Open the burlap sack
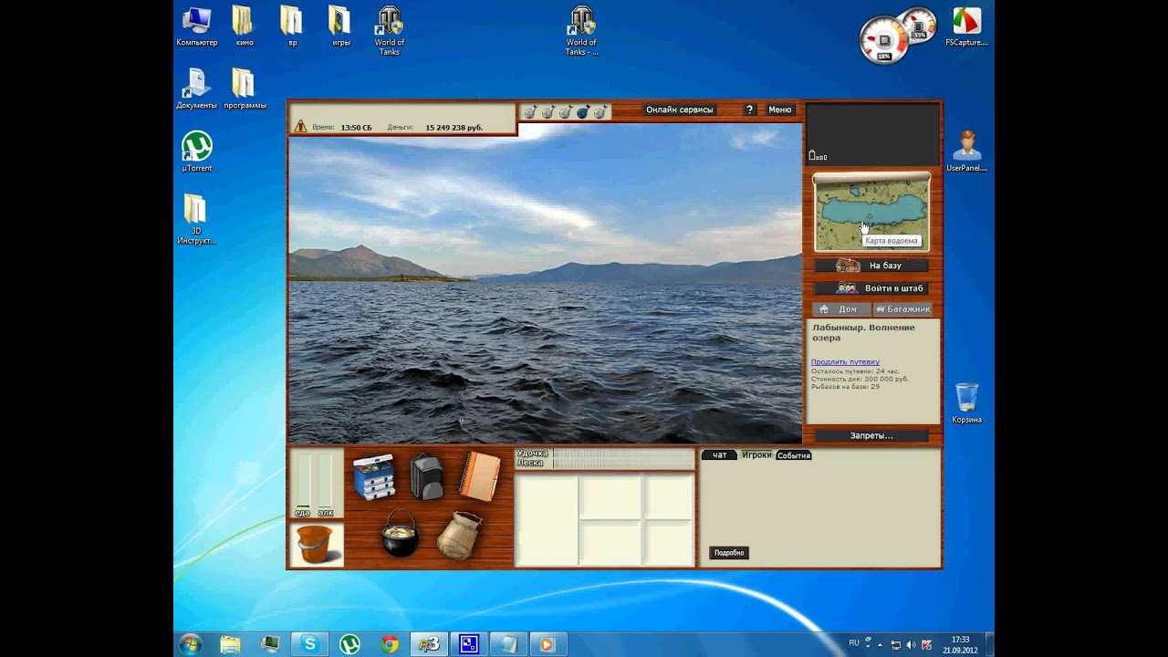Viewport: 1168px width, 657px height. point(459,534)
